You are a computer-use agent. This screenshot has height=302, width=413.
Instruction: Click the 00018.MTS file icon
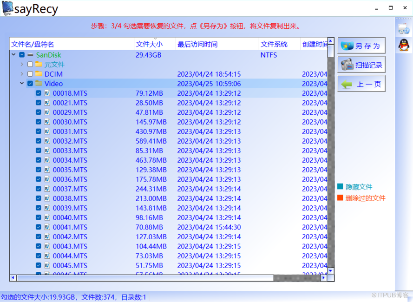(x=47, y=93)
